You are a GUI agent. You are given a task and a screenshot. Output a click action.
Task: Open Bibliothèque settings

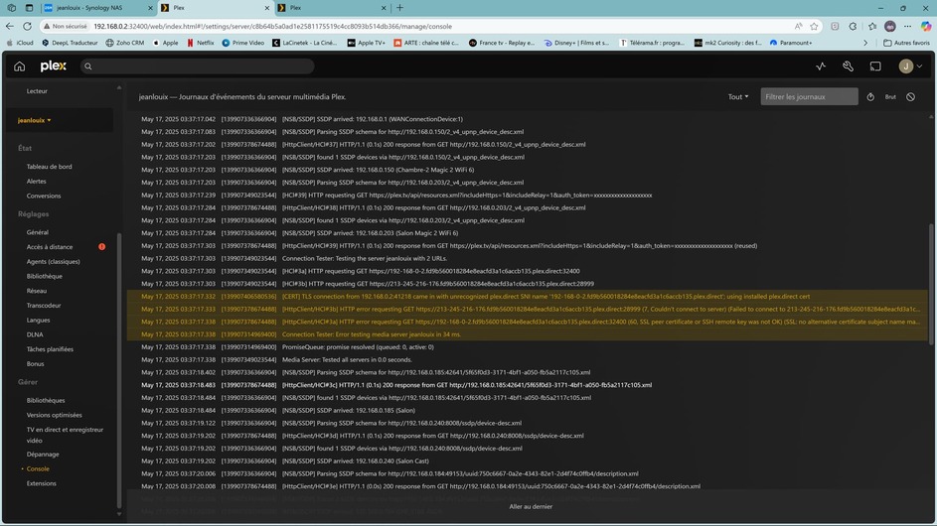coord(45,276)
